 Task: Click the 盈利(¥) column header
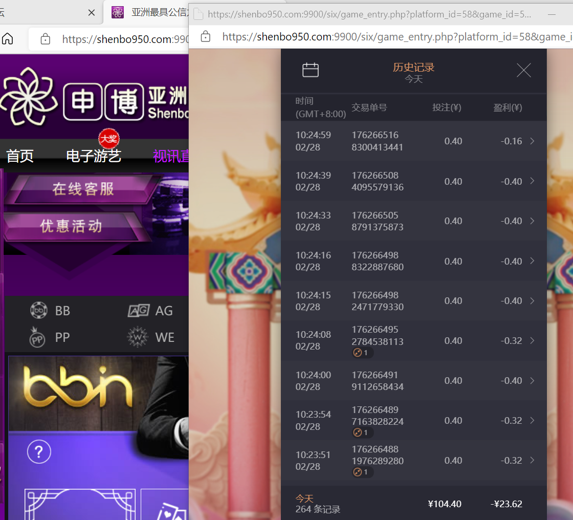(x=508, y=107)
